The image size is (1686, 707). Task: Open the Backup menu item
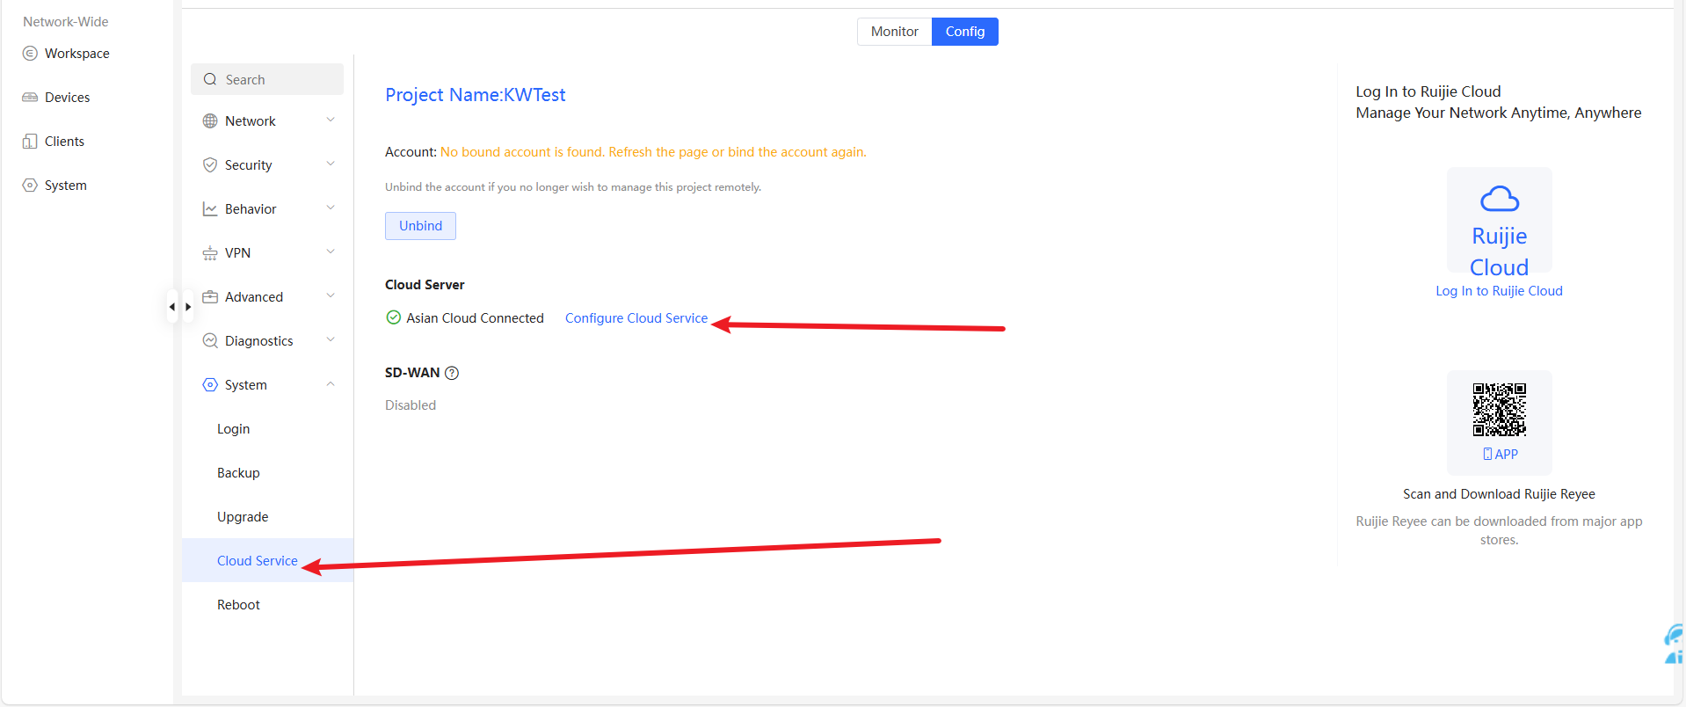[238, 473]
